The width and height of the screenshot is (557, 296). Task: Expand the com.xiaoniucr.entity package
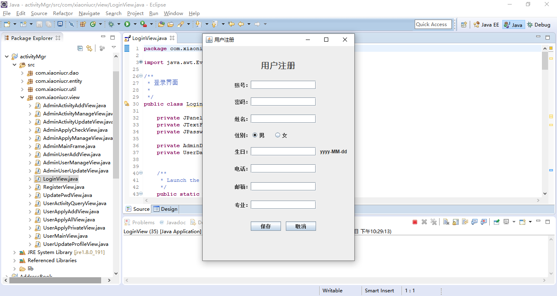(22, 81)
